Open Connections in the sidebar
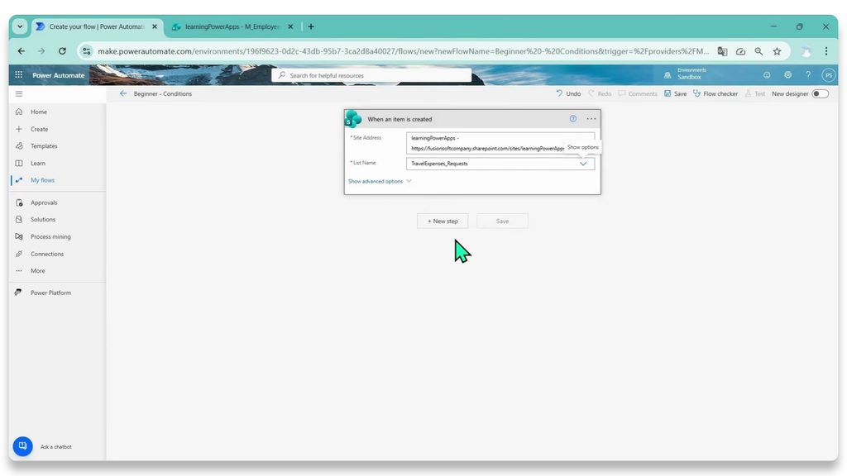The height and width of the screenshot is (476, 847). point(47,254)
